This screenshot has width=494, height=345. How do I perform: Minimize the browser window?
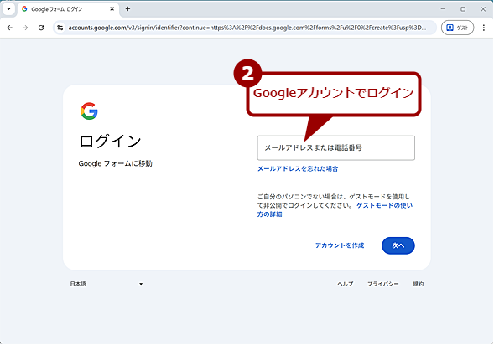444,9
